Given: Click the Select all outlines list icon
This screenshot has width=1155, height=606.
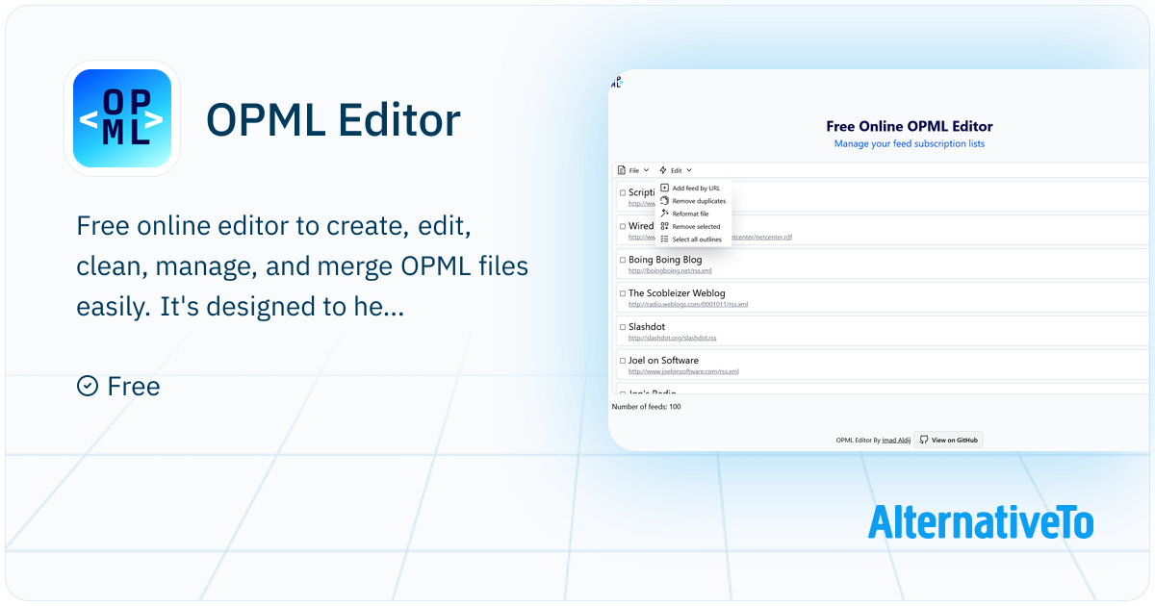Looking at the screenshot, I should click(x=664, y=239).
